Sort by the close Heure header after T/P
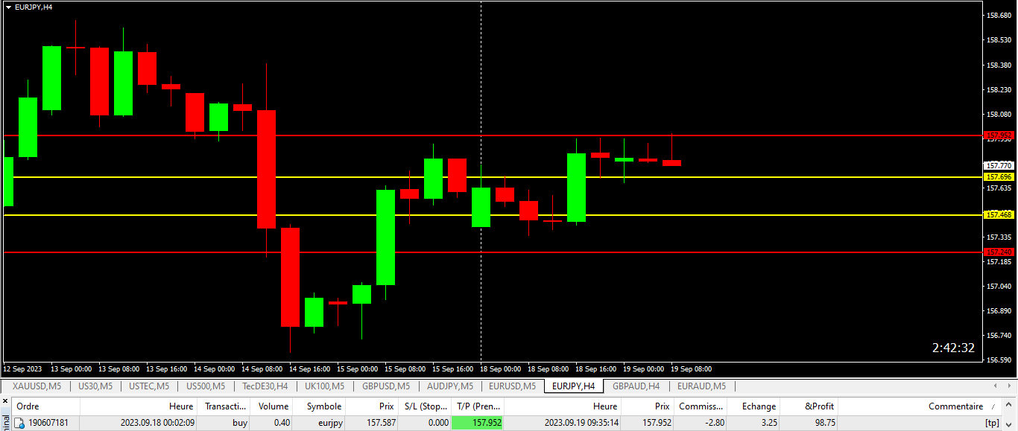The height and width of the screenshot is (431, 1018). 562,406
